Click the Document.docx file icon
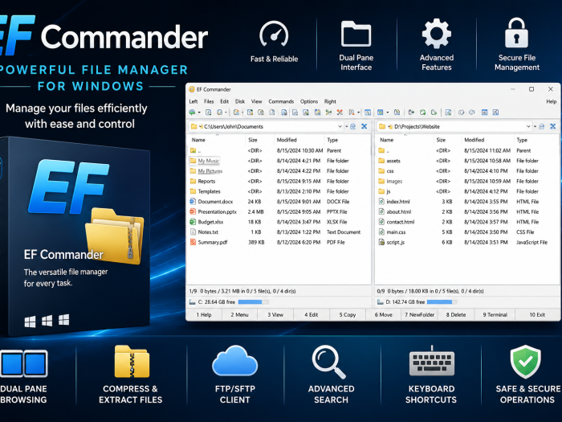Image resolution: width=562 pixels, height=422 pixels. coord(193,201)
